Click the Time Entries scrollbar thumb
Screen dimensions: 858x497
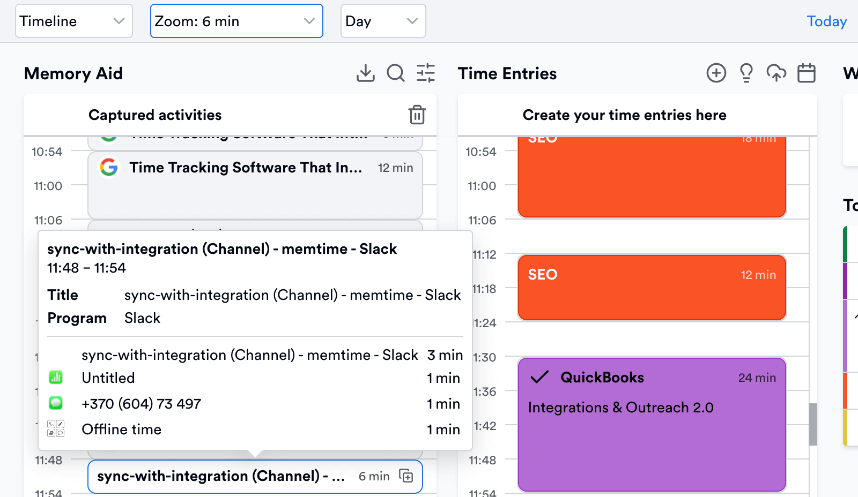tap(813, 424)
